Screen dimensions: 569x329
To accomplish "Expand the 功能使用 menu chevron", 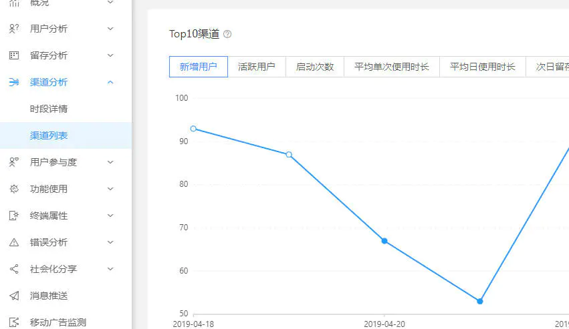I will (x=110, y=189).
